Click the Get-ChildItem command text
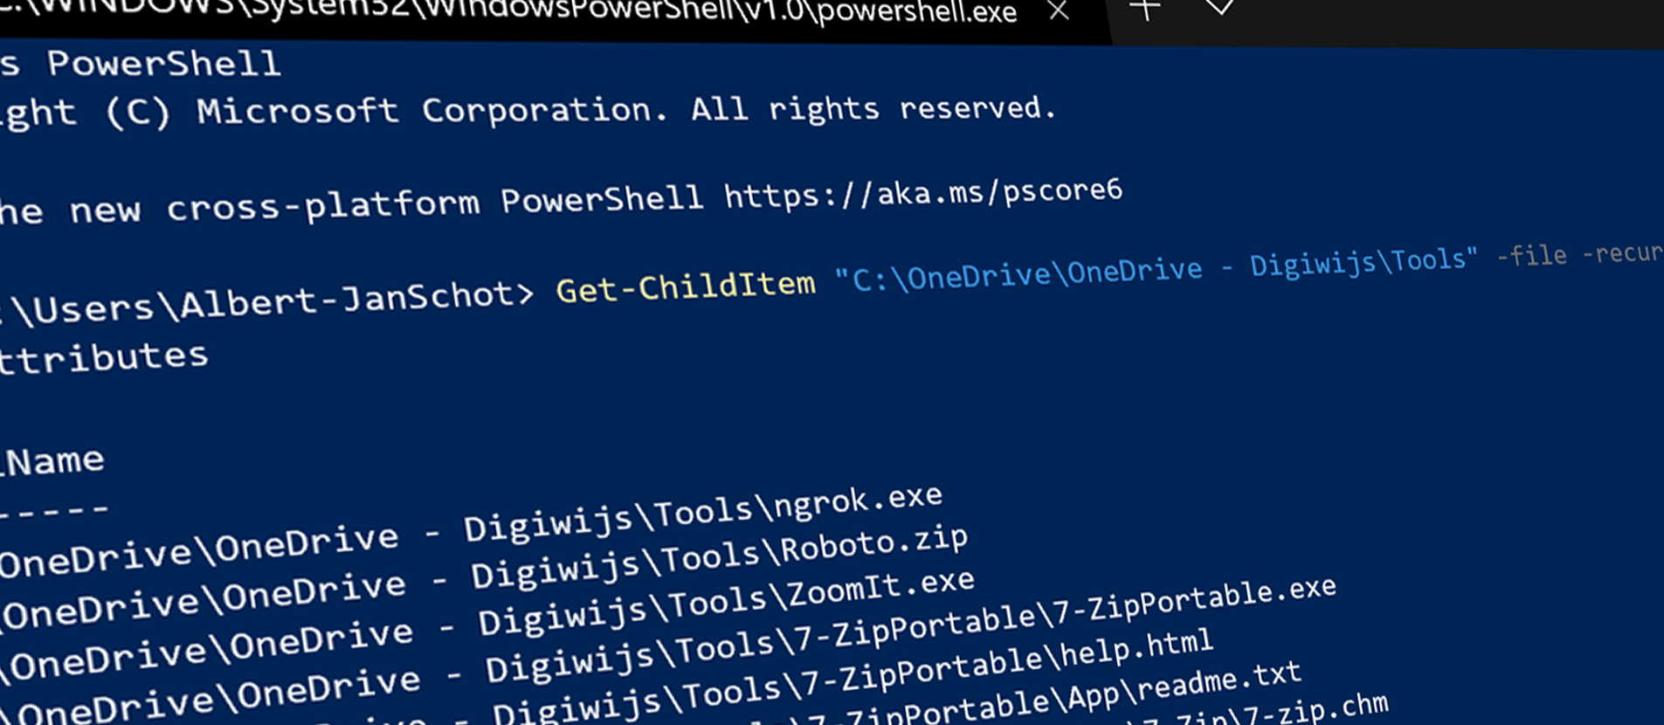 tap(686, 287)
